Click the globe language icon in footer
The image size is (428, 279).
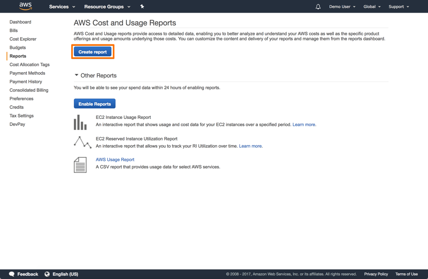click(x=47, y=274)
